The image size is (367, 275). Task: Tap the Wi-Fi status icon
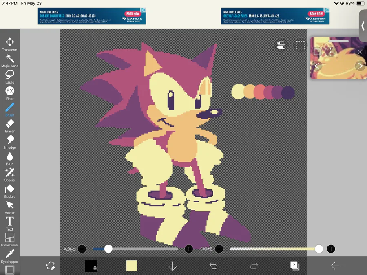[336, 3]
